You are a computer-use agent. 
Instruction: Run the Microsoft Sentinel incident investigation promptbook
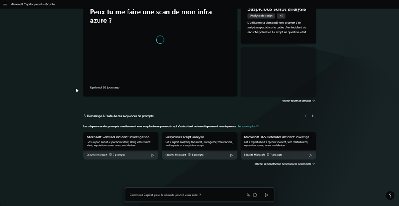(152, 155)
